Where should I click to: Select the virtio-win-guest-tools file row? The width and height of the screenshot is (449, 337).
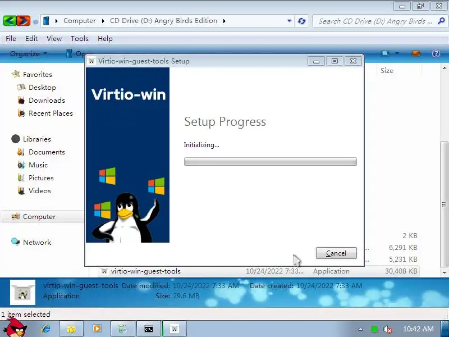click(x=259, y=271)
